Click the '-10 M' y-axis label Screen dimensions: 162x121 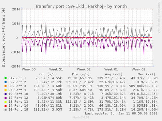15,52
